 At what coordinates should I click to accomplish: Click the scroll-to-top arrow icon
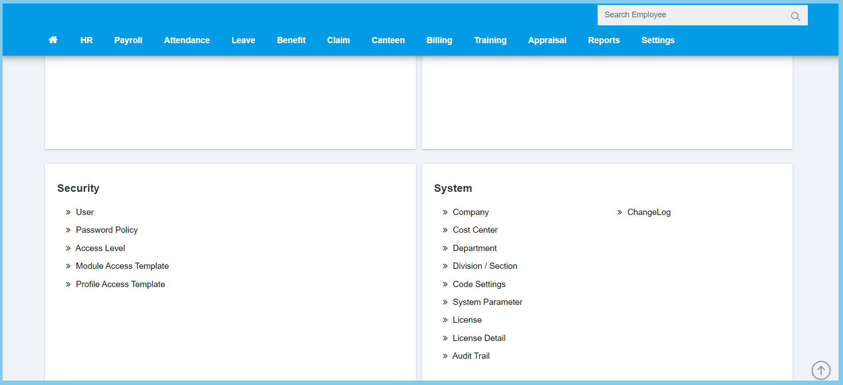(821, 370)
